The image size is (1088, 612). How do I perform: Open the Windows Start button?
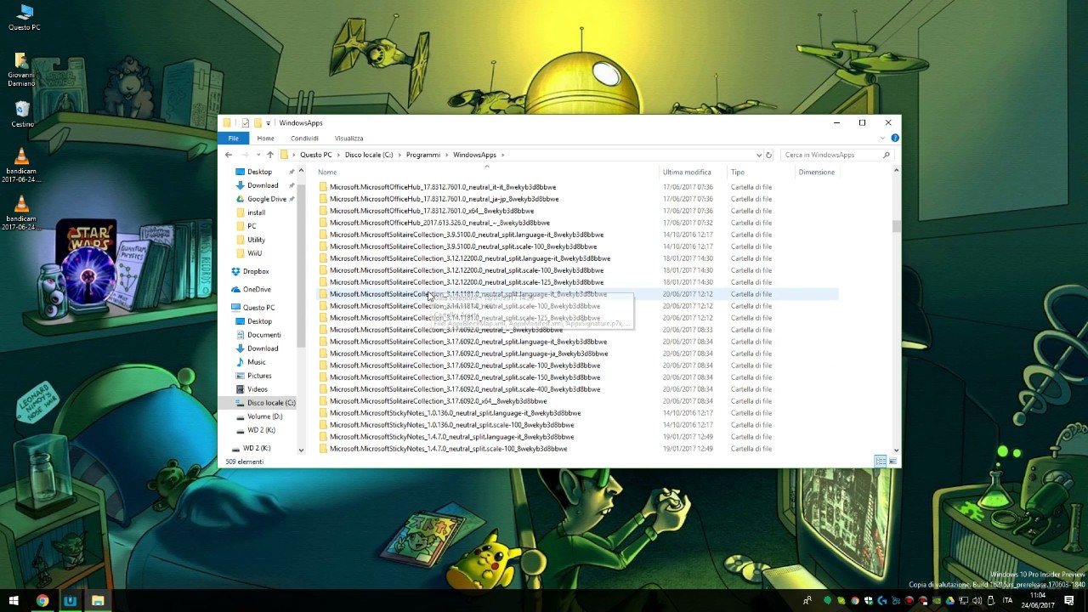(x=14, y=601)
